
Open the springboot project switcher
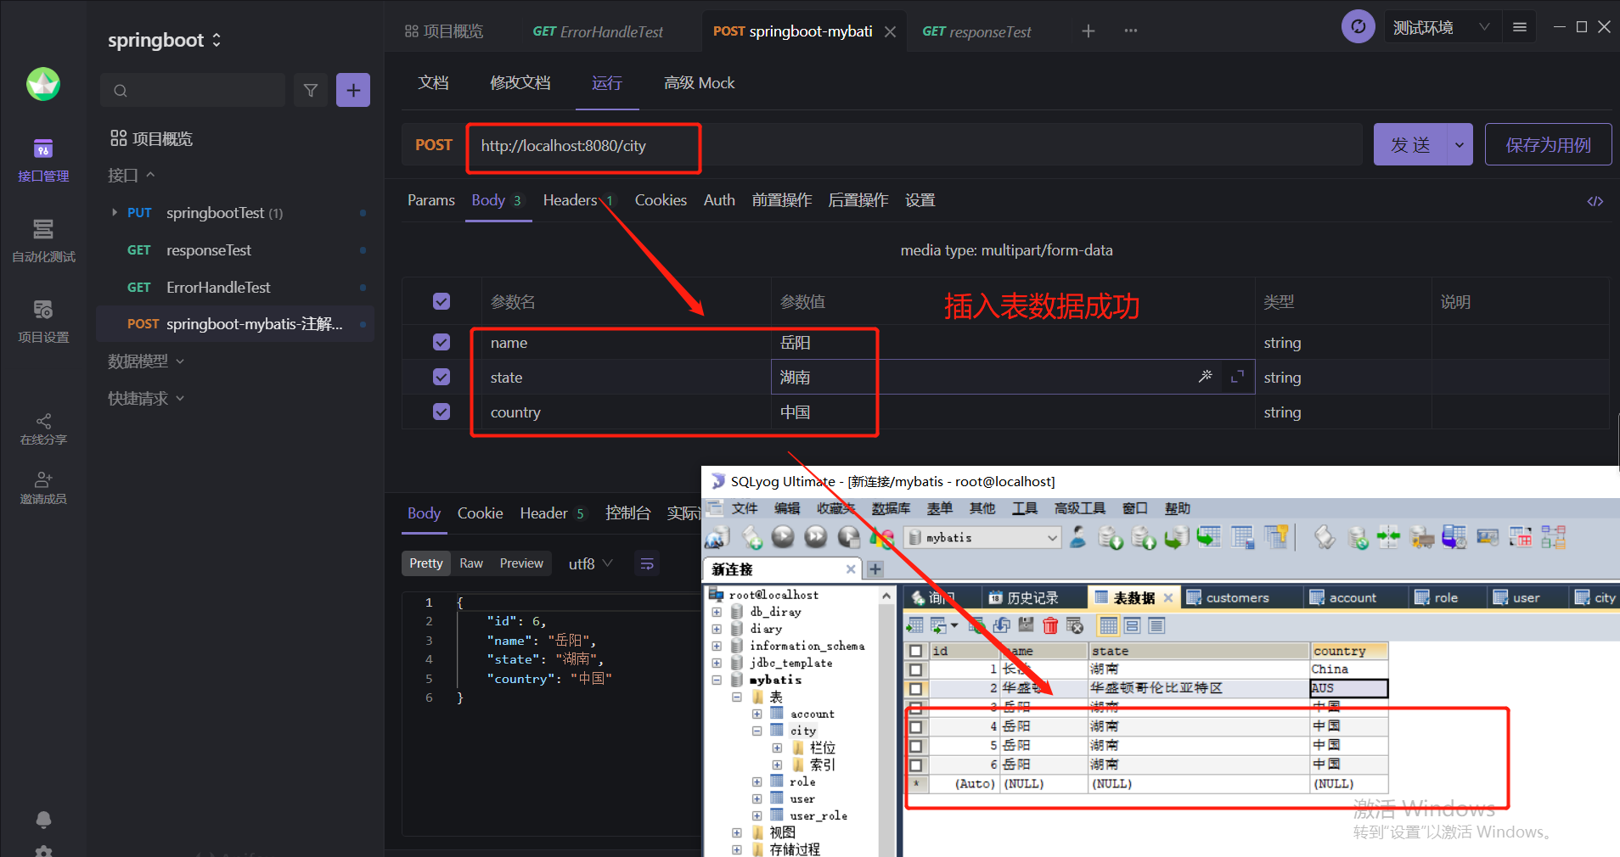[164, 40]
